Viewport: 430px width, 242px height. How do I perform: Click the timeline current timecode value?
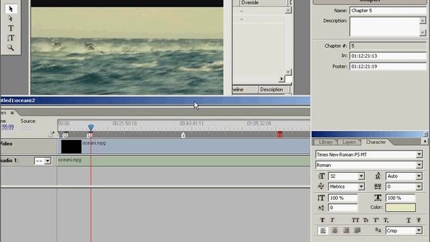[7, 127]
